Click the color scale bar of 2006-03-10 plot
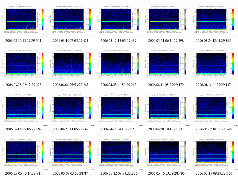The width and height of the screenshot is (238, 177). tap(43, 19)
